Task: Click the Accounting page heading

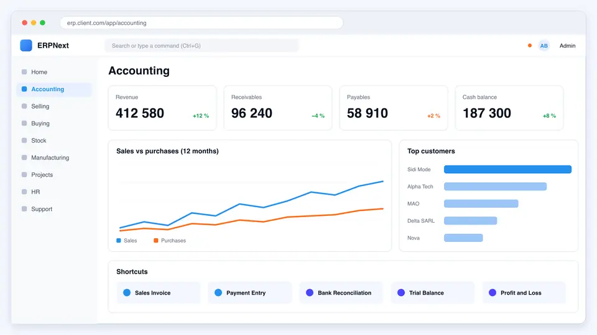Action: [x=139, y=71]
